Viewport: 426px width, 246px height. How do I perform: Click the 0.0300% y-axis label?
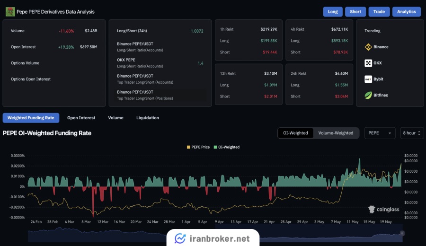click(18, 156)
